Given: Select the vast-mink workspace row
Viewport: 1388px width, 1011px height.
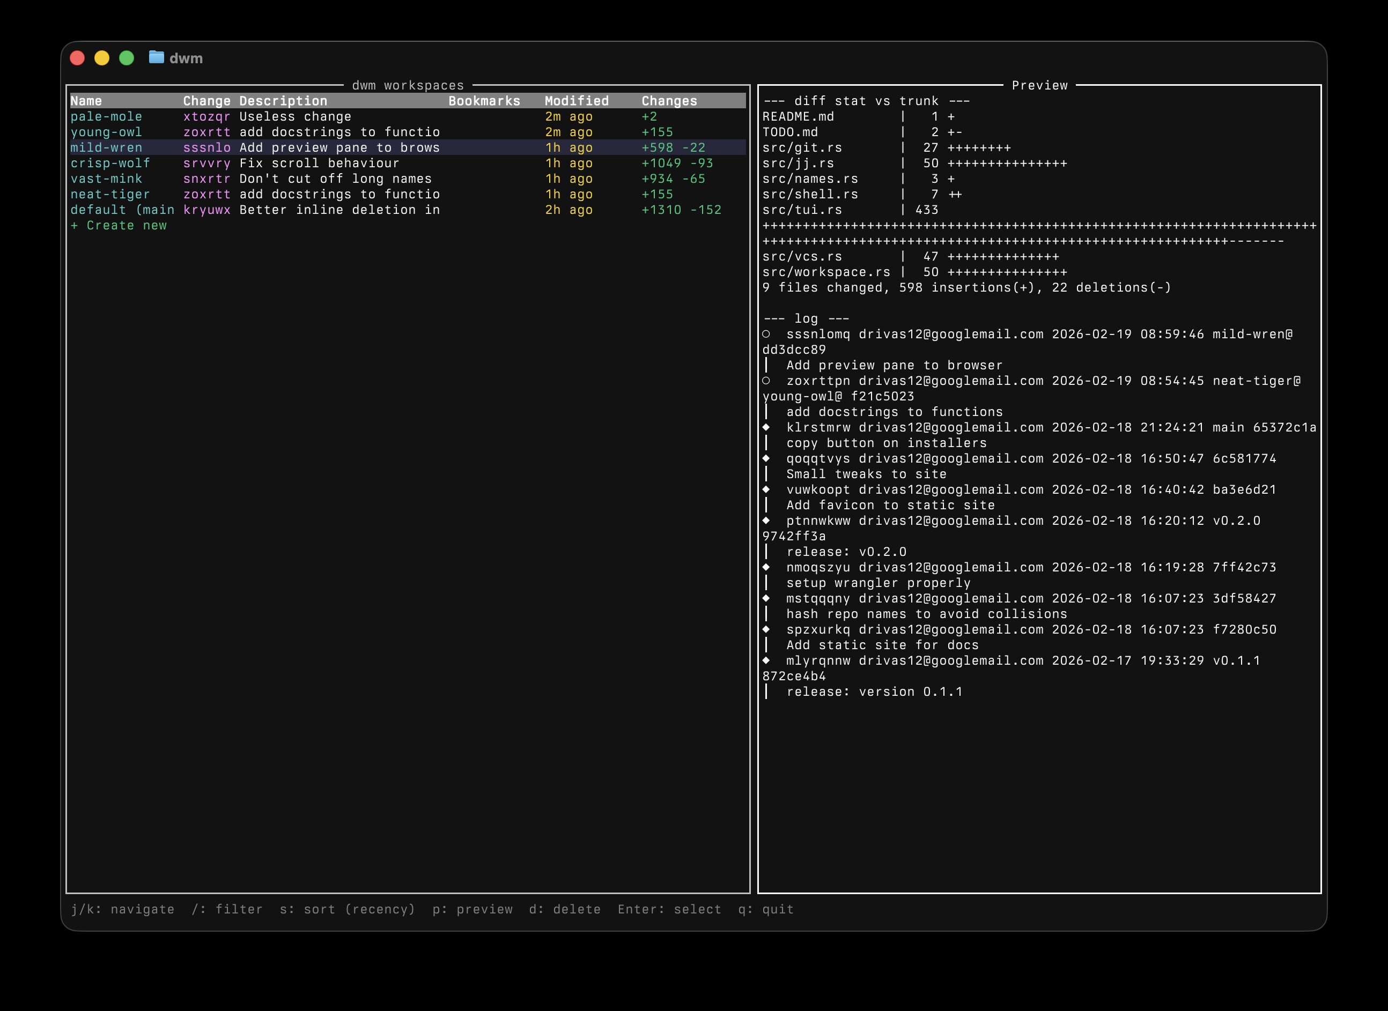Looking at the screenshot, I should pos(408,179).
